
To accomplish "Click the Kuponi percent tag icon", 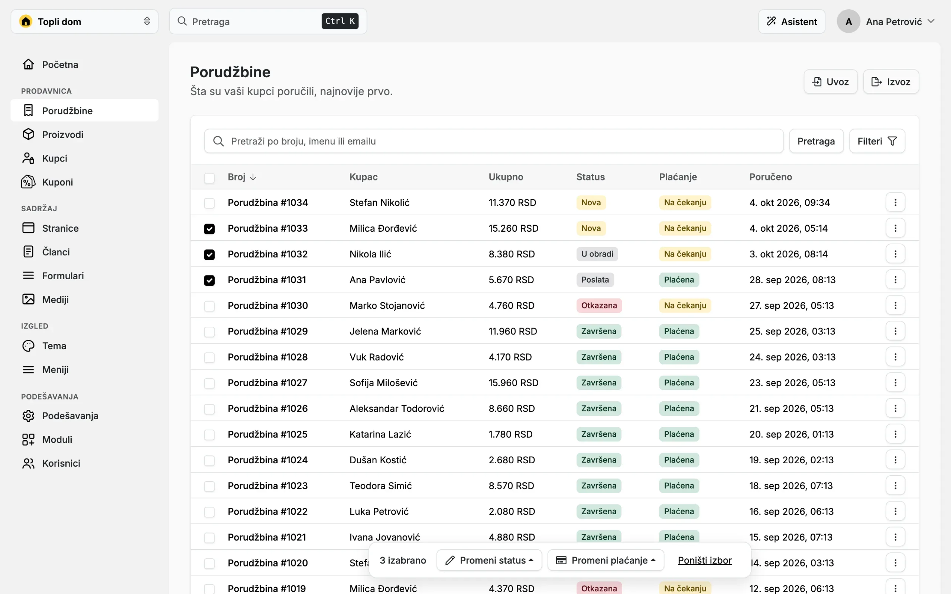I will [x=28, y=182].
